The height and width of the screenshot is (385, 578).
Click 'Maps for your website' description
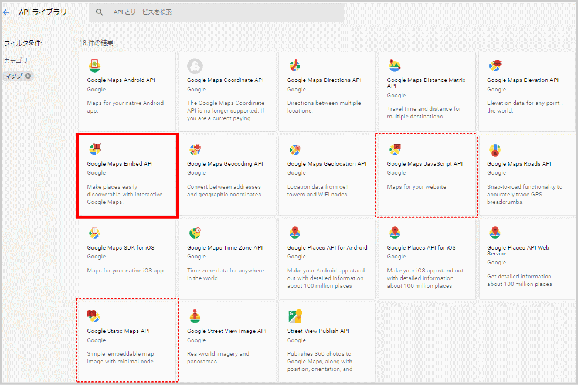pyautogui.click(x=417, y=187)
